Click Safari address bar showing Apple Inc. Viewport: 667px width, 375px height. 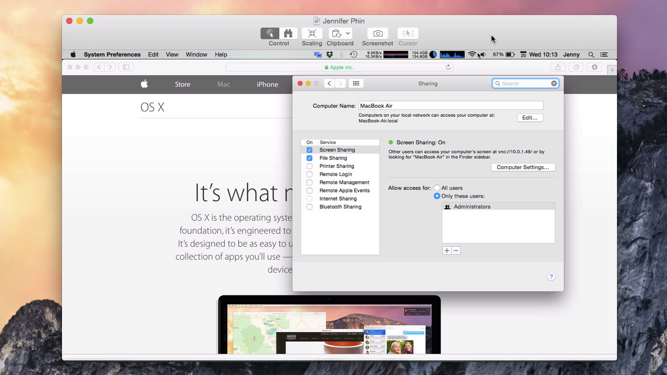click(x=339, y=67)
